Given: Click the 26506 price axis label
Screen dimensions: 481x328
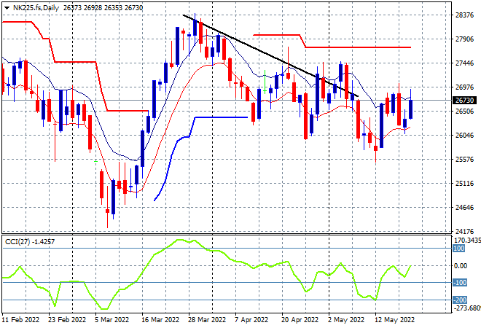Looking at the screenshot, I should [x=464, y=111].
